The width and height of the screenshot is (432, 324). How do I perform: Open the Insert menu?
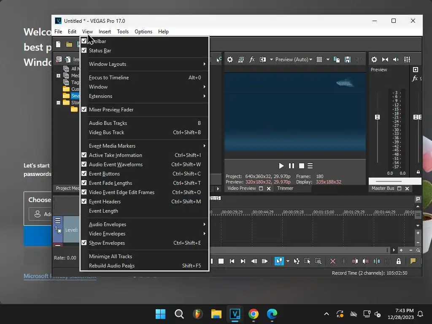(105, 32)
